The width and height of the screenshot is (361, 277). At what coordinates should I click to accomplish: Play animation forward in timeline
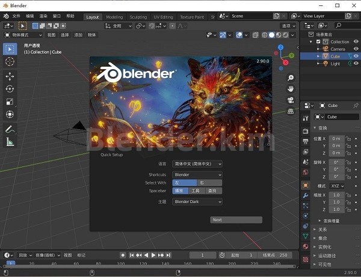coord(153,255)
